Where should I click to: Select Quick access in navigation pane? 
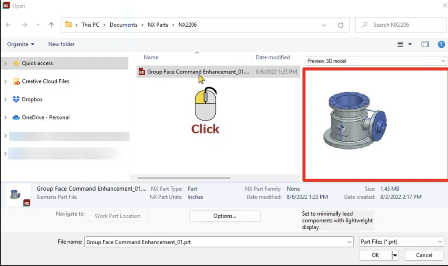point(38,63)
